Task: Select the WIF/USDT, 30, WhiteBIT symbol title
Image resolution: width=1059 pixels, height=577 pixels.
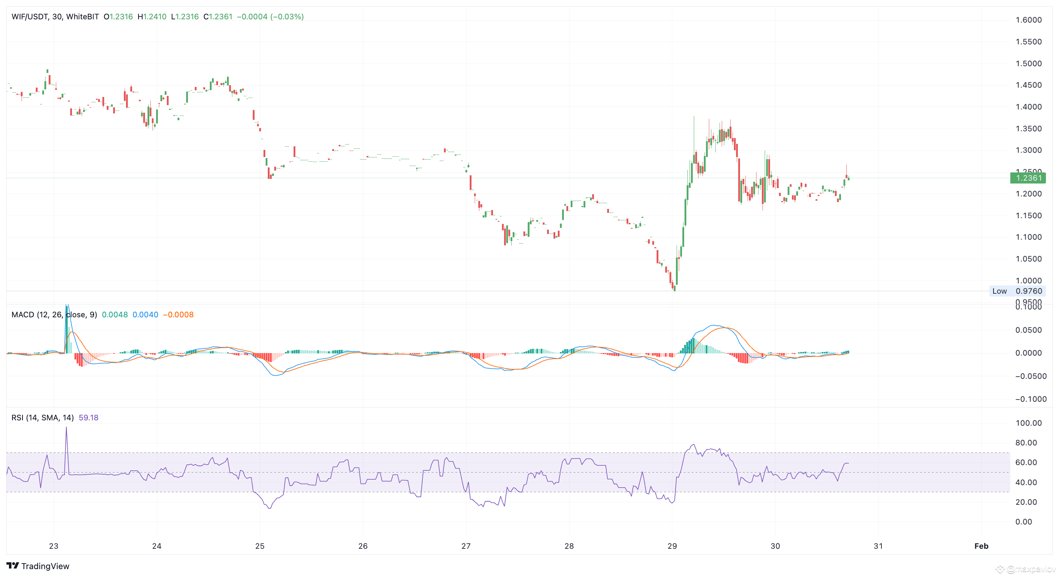Action: (55, 17)
